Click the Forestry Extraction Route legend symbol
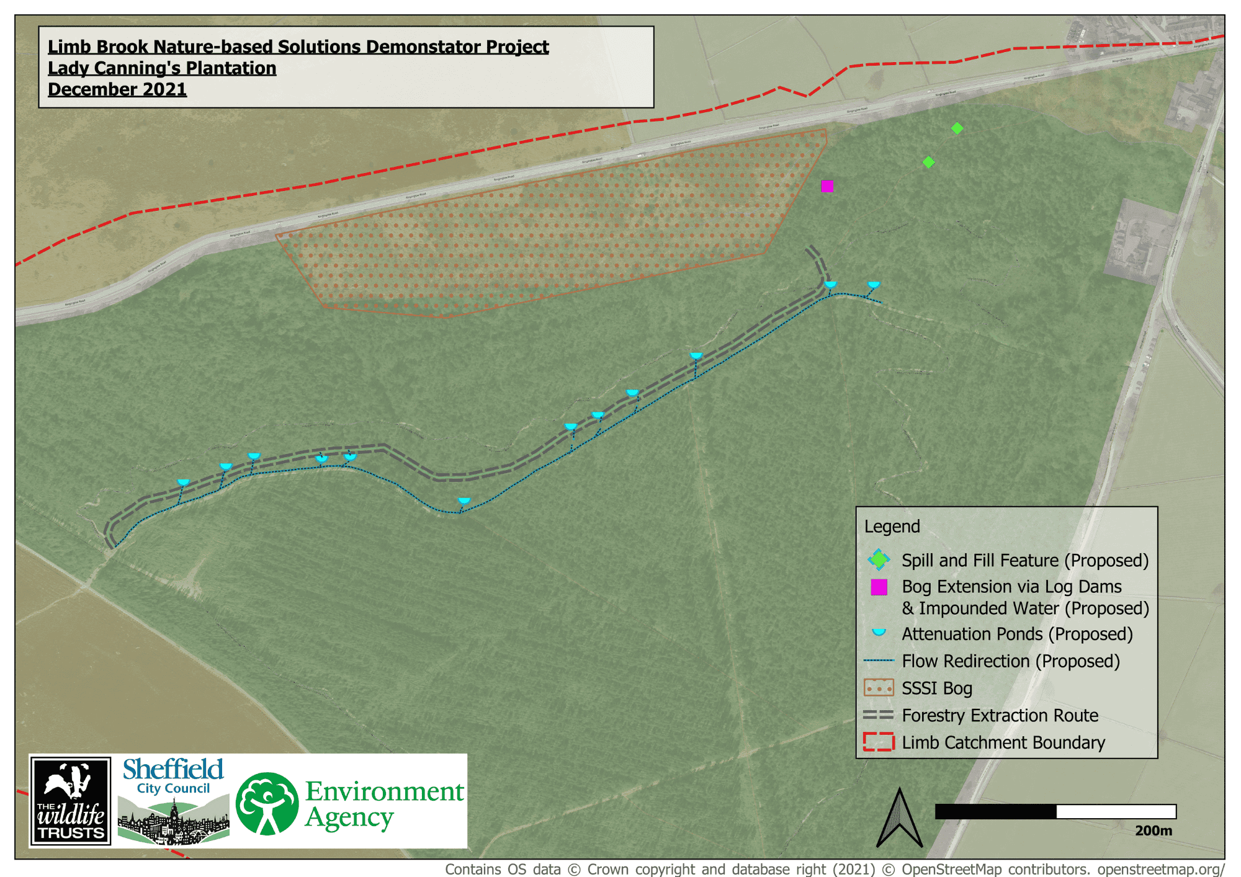This screenshot has width=1241, height=877. (879, 715)
